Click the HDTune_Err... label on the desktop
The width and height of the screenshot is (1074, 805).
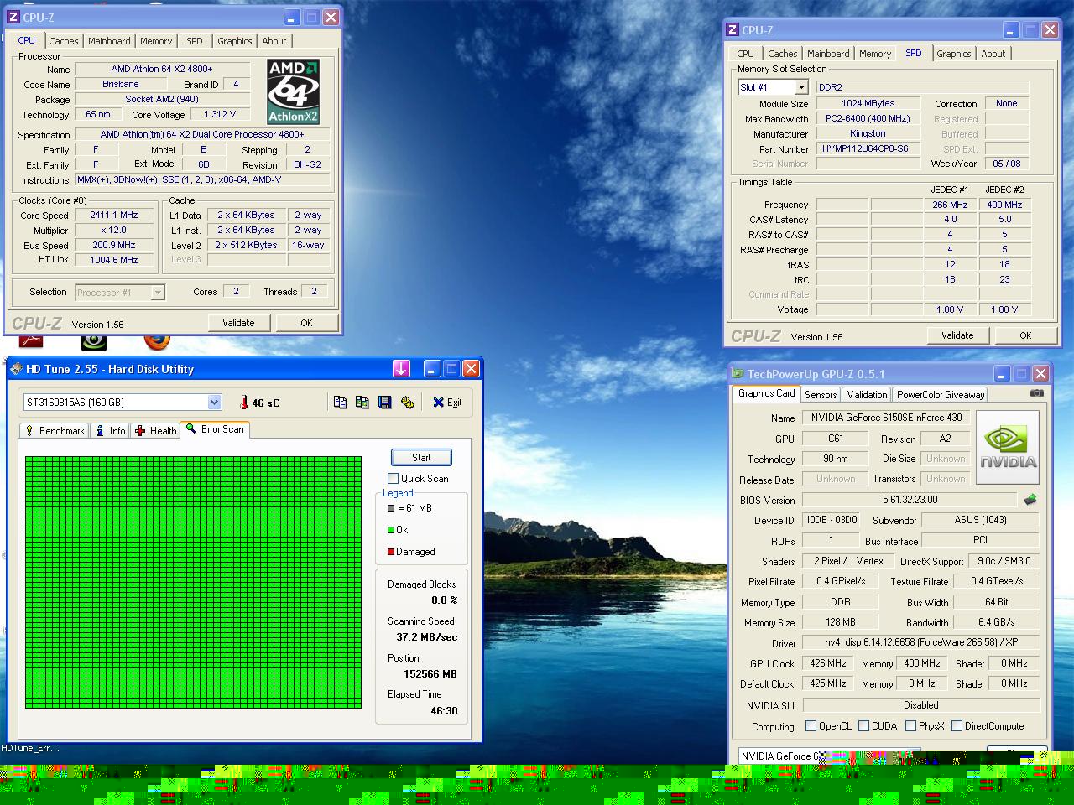pos(30,748)
